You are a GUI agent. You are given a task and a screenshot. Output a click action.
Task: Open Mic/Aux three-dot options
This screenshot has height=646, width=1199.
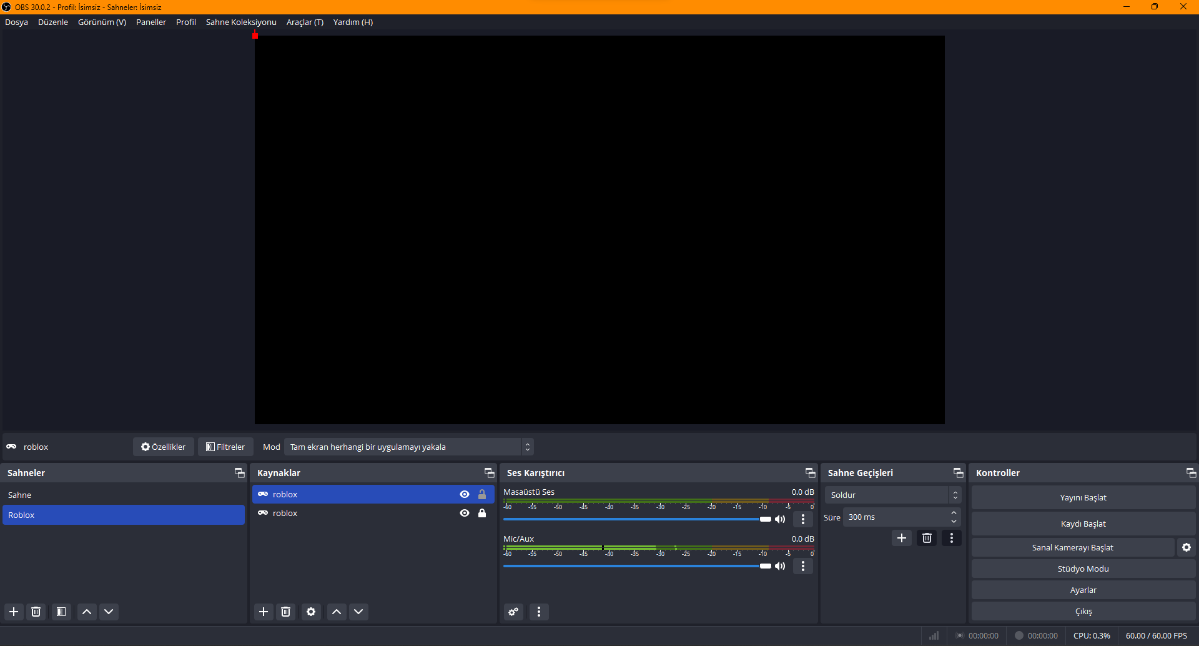point(803,566)
